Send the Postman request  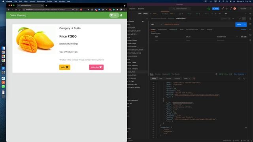tap(239, 24)
